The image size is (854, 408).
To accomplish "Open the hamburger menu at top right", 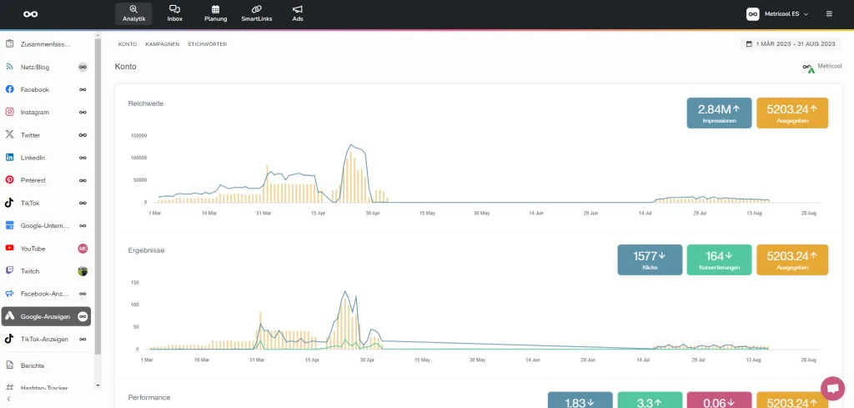I will 828,13.
